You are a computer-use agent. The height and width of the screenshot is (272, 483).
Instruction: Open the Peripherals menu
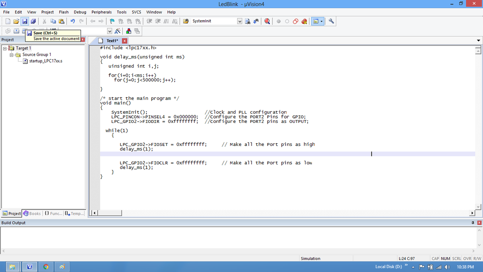point(101,12)
